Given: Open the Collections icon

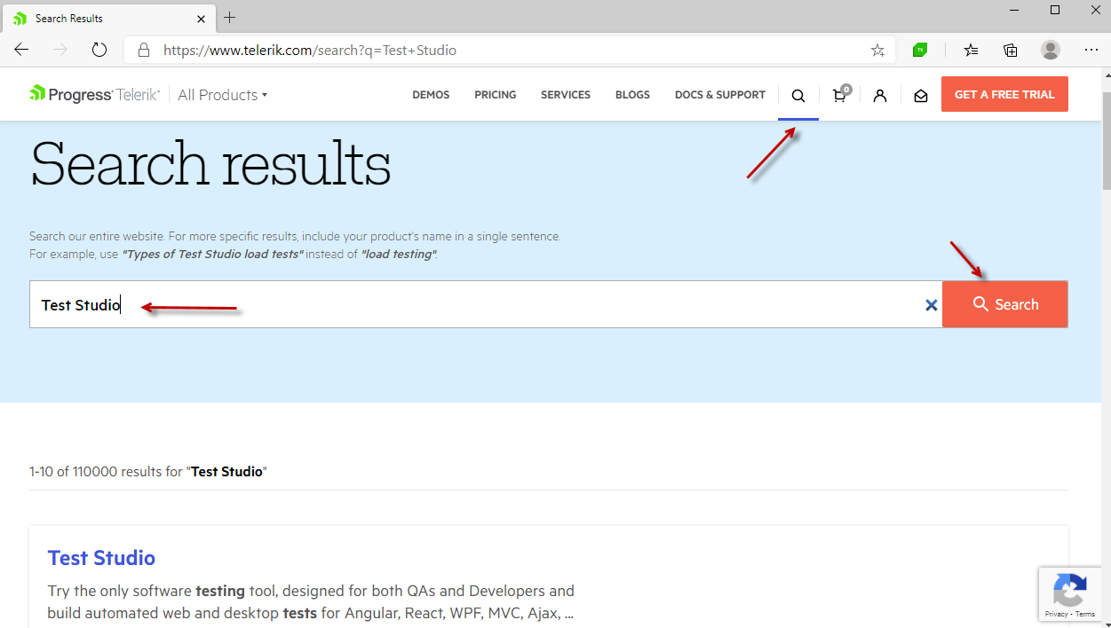Looking at the screenshot, I should click(x=1011, y=51).
